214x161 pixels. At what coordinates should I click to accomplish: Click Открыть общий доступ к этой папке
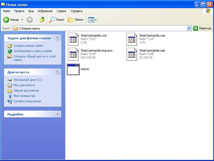tap(34, 58)
